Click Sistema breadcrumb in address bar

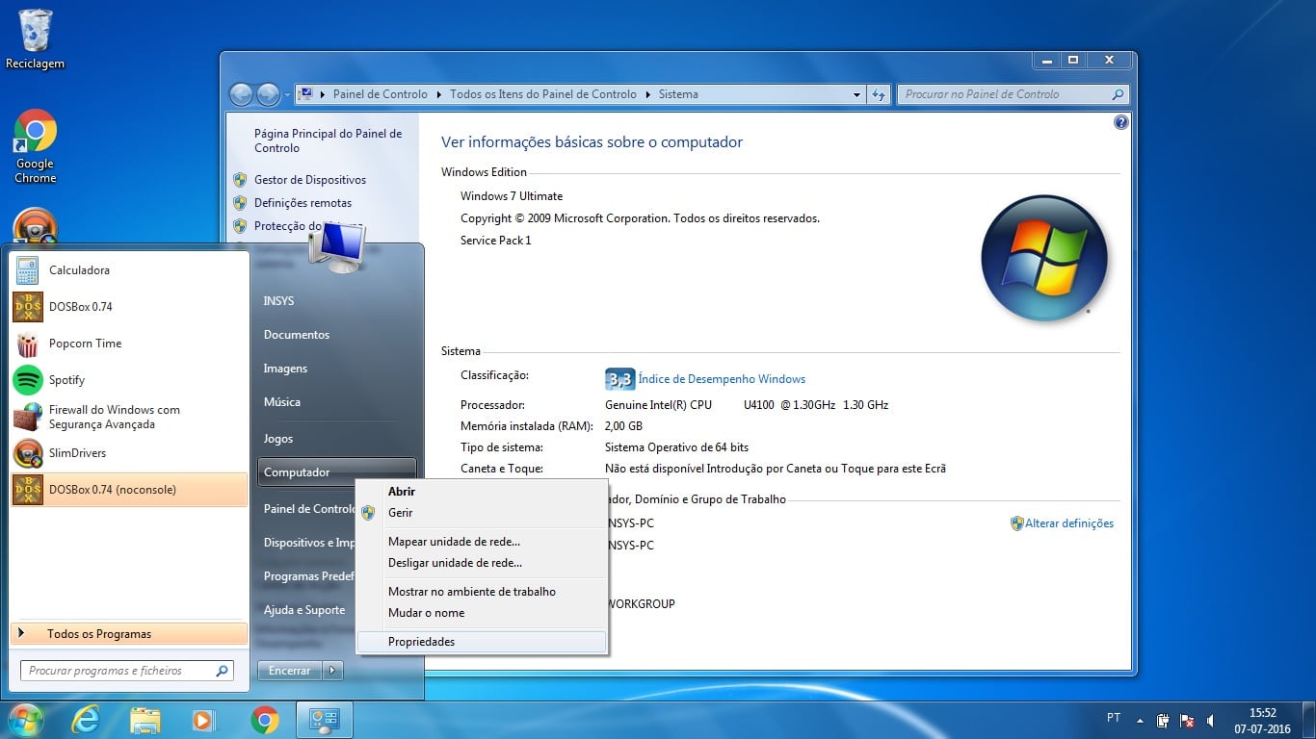click(x=679, y=94)
